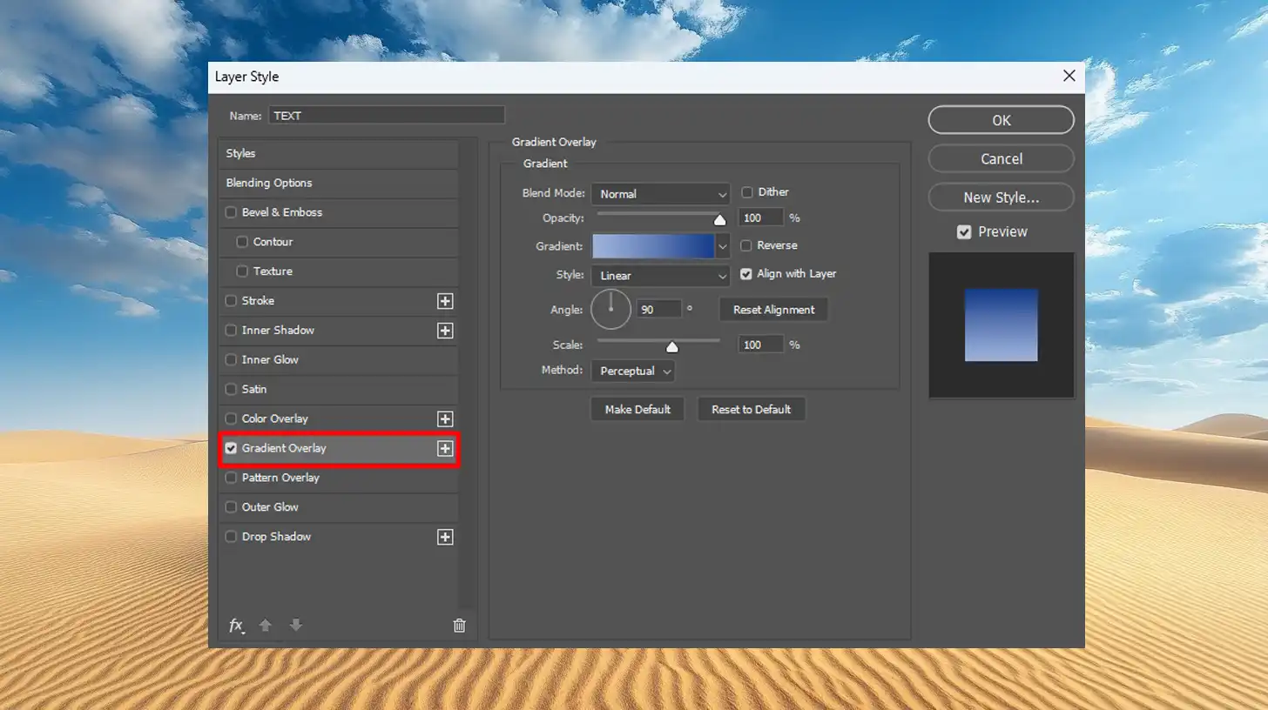
Task: Click the trash icon to delete effect
Action: [x=460, y=626]
